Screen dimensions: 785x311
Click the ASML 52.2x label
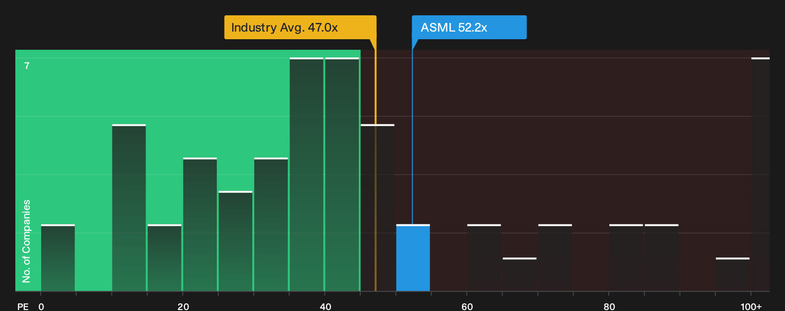coord(469,27)
